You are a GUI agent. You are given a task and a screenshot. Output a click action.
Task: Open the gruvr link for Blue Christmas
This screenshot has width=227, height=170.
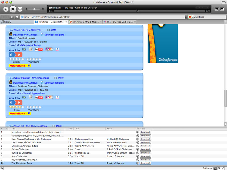tap(49, 49)
